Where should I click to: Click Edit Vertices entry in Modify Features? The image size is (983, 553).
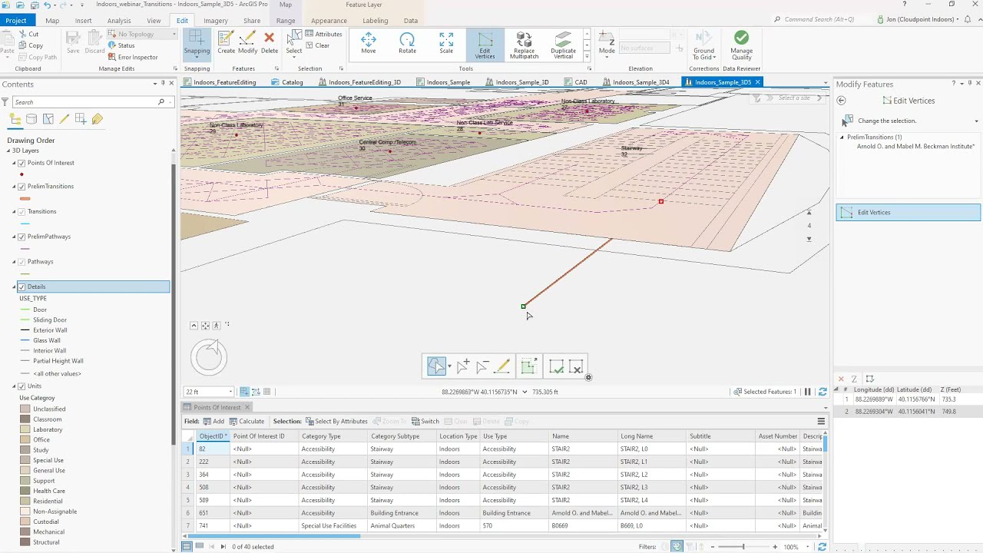(x=908, y=213)
